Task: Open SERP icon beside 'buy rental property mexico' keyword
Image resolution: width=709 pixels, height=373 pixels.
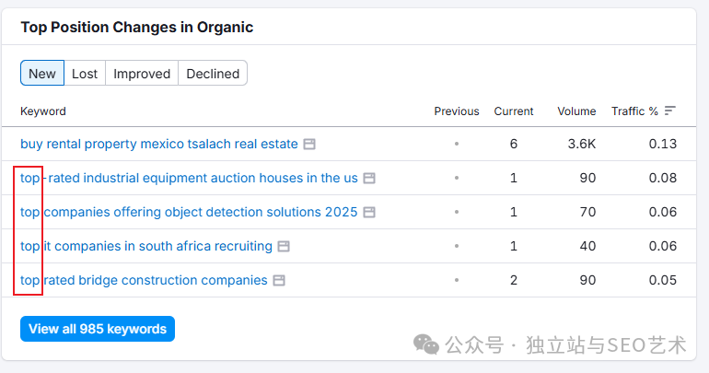Action: pyautogui.click(x=310, y=145)
